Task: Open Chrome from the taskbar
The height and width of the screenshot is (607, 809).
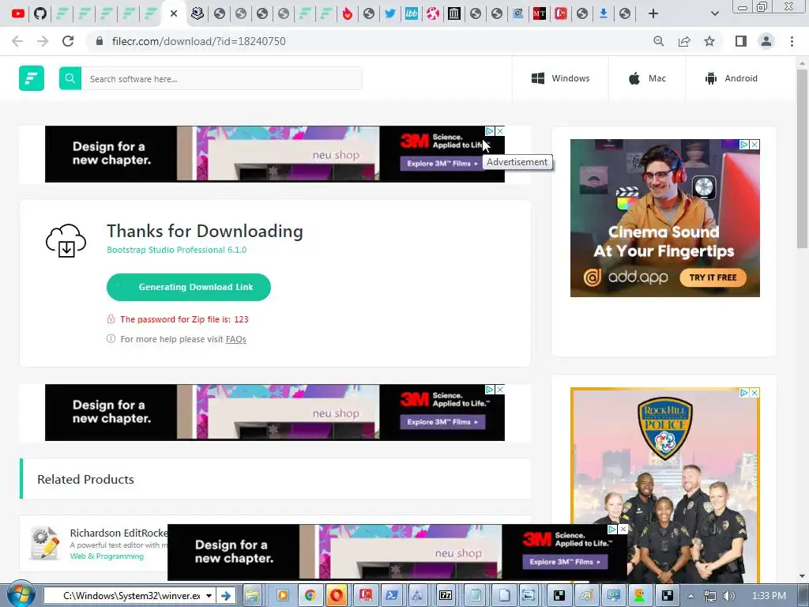Action: 310,596
